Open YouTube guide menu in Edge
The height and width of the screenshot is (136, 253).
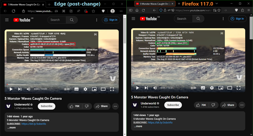(x=7, y=20)
